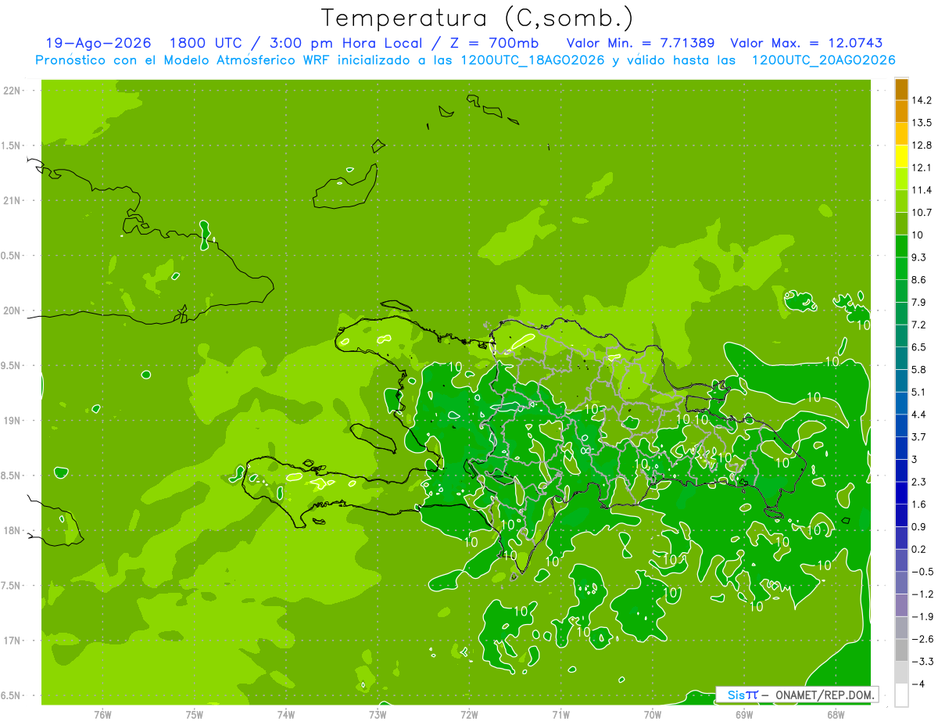Pick the white swatch ending the color scale
Viewport: 938px width, 725px height.
pos(901,694)
